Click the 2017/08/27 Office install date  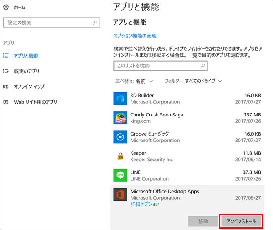248,198
